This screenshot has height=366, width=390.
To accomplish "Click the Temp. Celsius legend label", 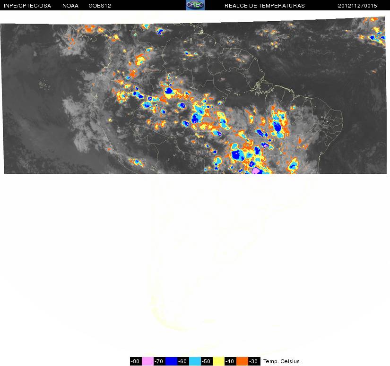I will 281,361.
